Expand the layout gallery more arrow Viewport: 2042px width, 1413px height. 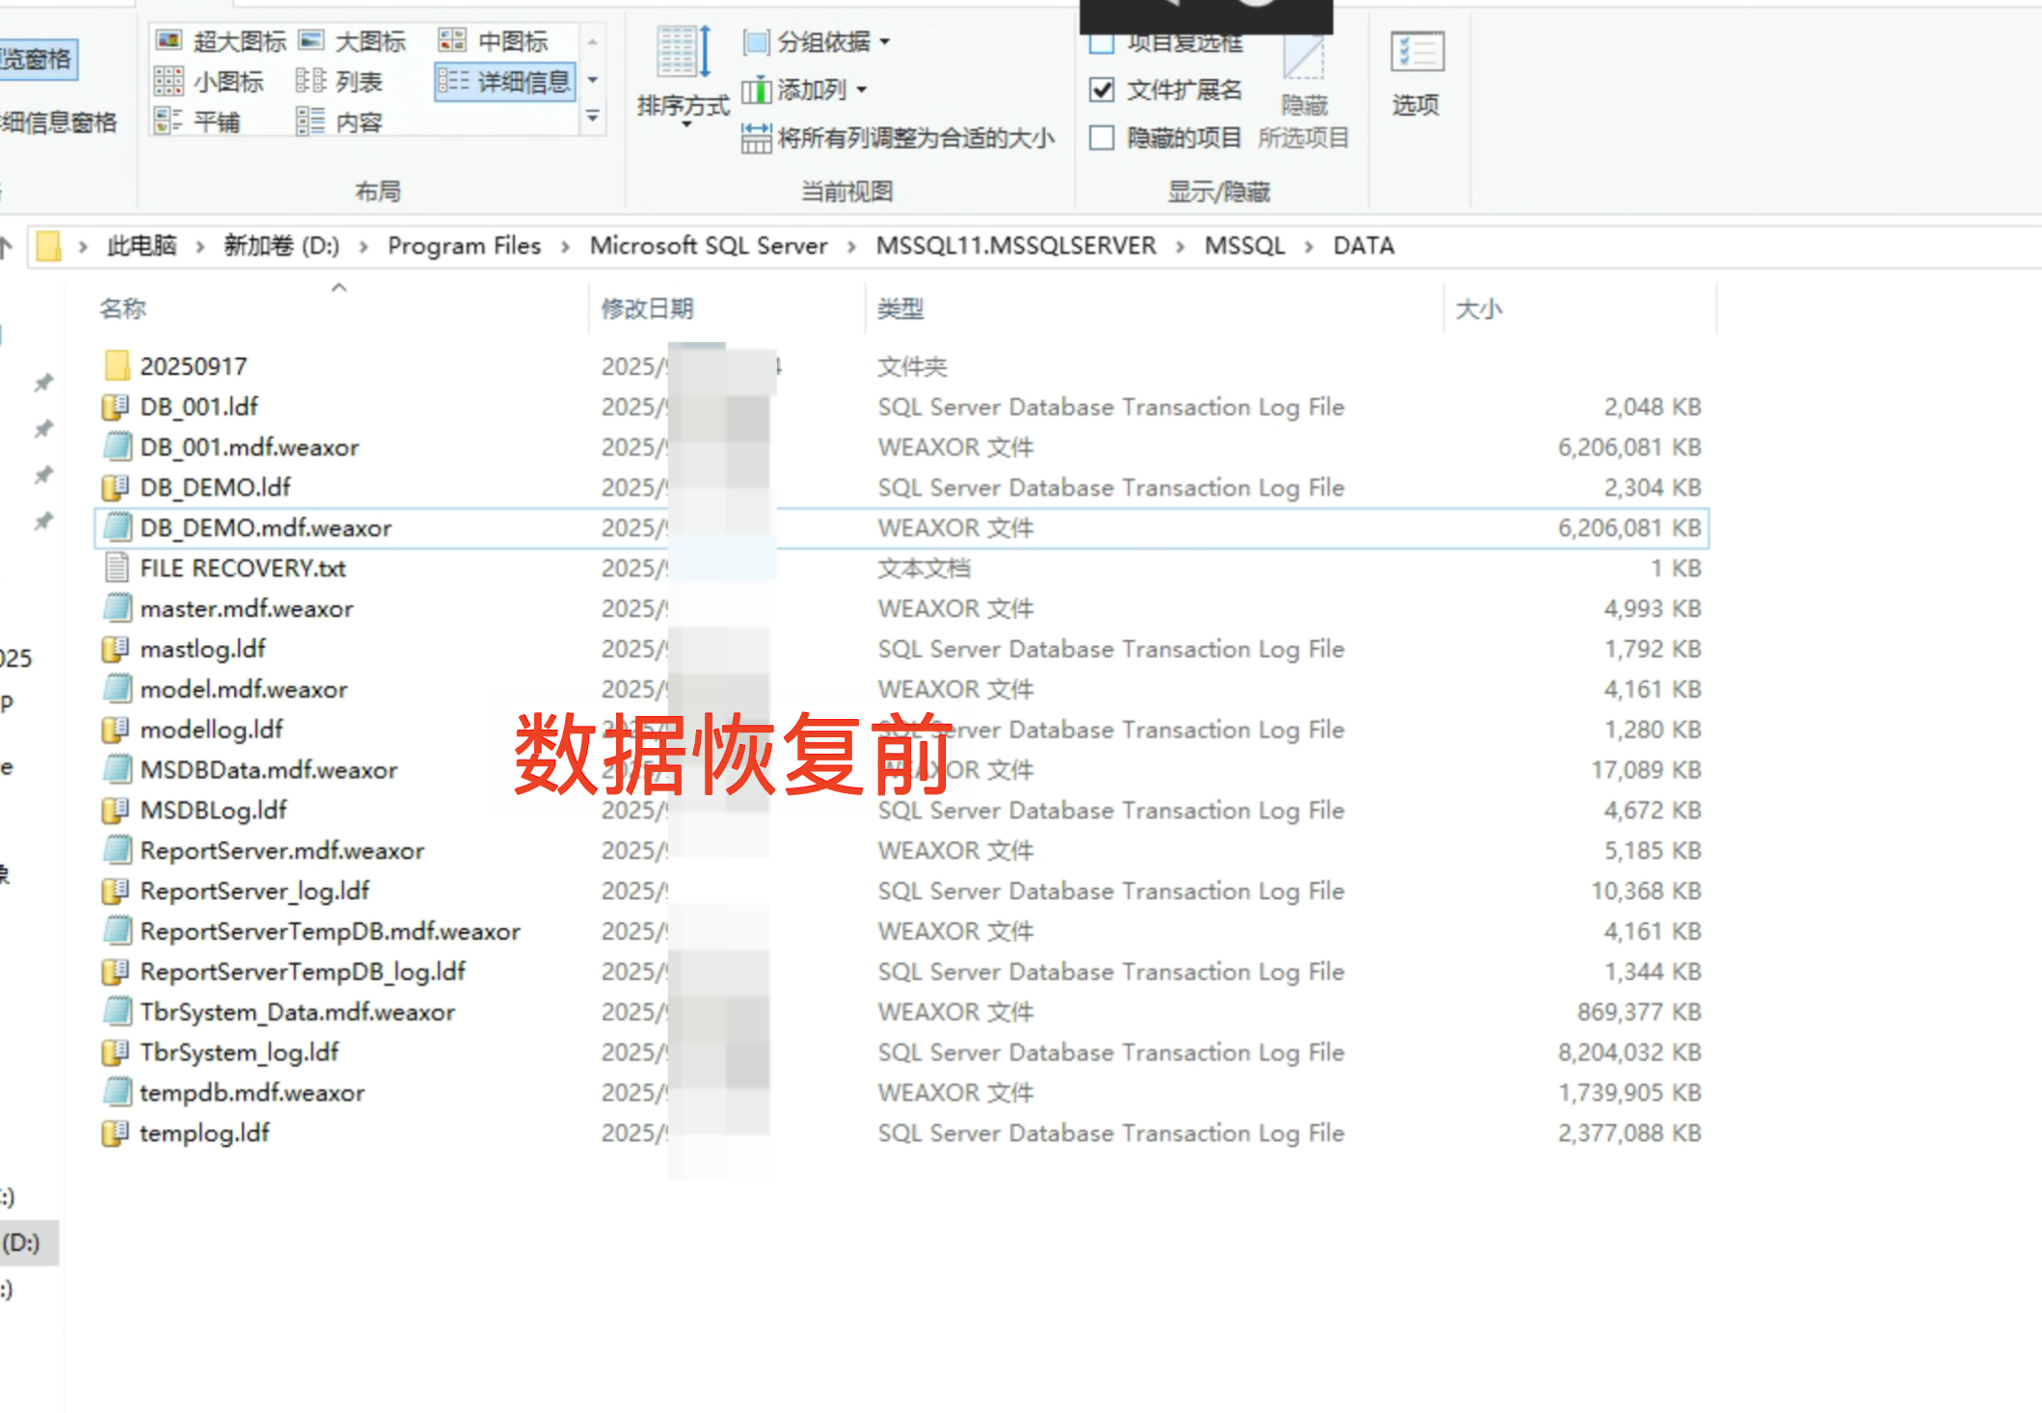pos(593,118)
